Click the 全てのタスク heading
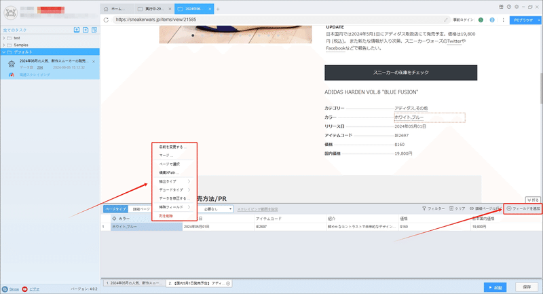543x294 pixels. coord(15,30)
